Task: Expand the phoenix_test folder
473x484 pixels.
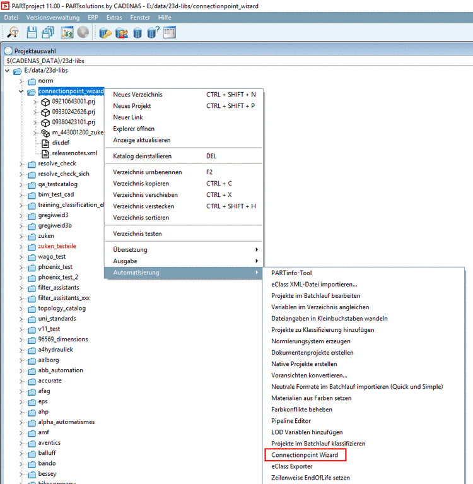Action: tap(21, 268)
